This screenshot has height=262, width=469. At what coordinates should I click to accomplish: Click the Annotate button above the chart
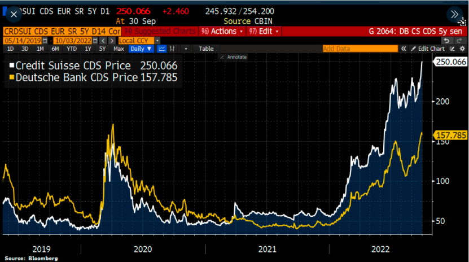pyautogui.click(x=233, y=57)
